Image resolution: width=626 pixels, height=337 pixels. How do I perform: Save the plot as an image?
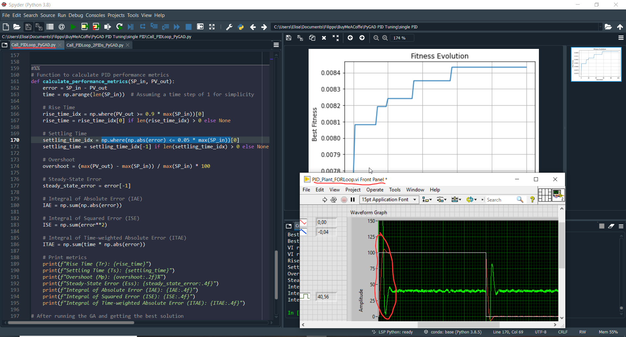click(x=288, y=38)
